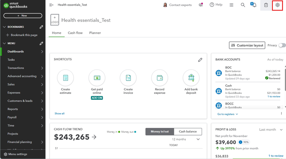Open the Settings gear icon

click(x=277, y=5)
